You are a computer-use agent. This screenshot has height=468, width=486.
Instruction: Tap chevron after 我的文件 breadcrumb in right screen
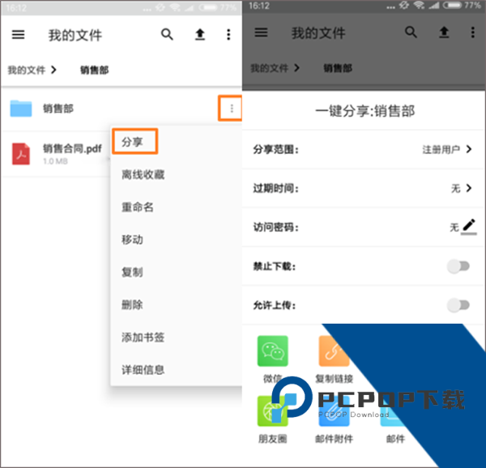tap(297, 67)
